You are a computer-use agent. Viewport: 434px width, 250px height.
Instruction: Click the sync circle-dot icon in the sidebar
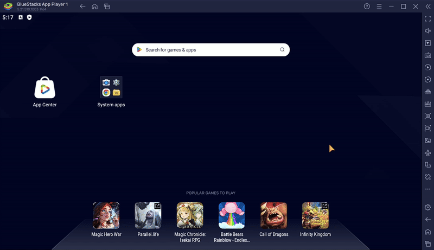pyautogui.click(x=427, y=79)
